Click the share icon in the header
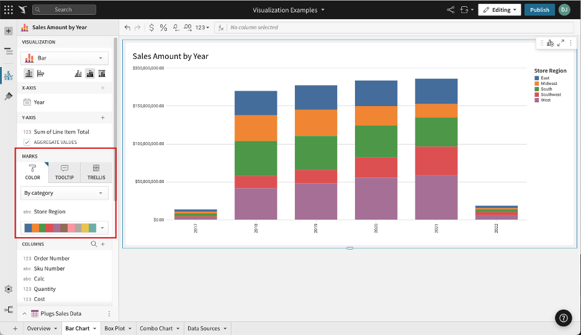Viewport: 581px width, 335px height. [451, 10]
